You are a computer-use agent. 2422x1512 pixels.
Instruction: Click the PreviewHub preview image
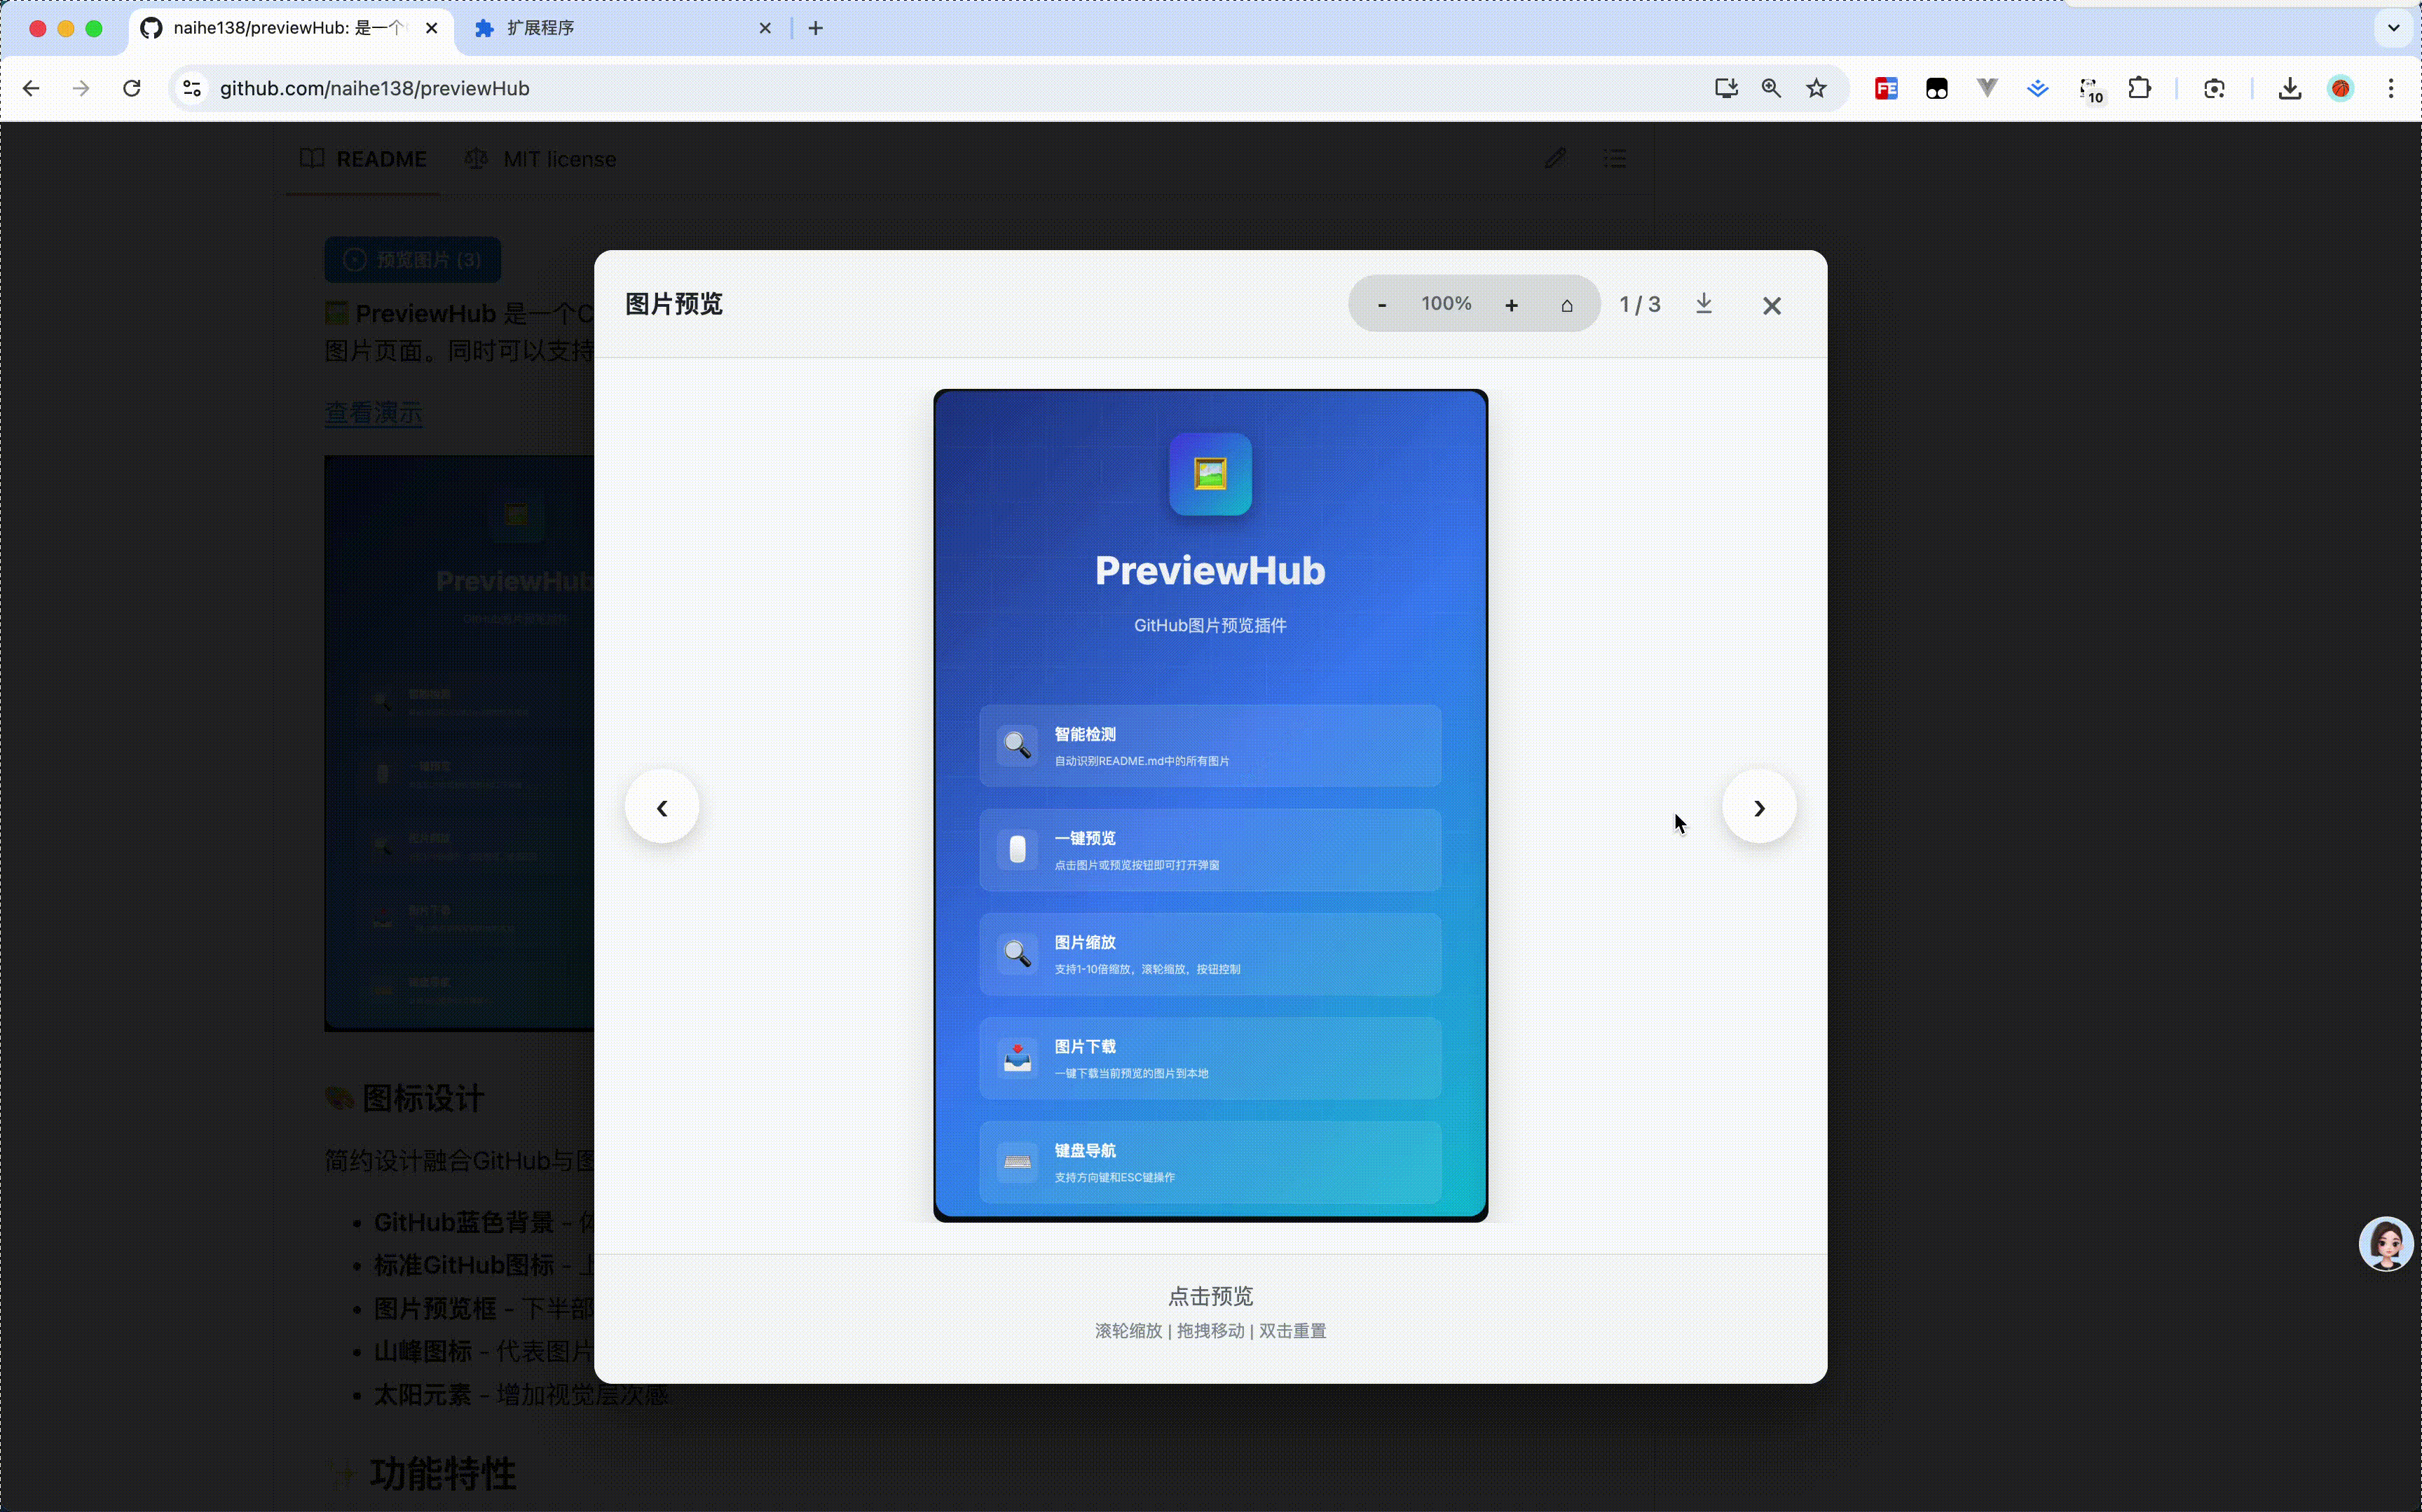pos(1210,805)
